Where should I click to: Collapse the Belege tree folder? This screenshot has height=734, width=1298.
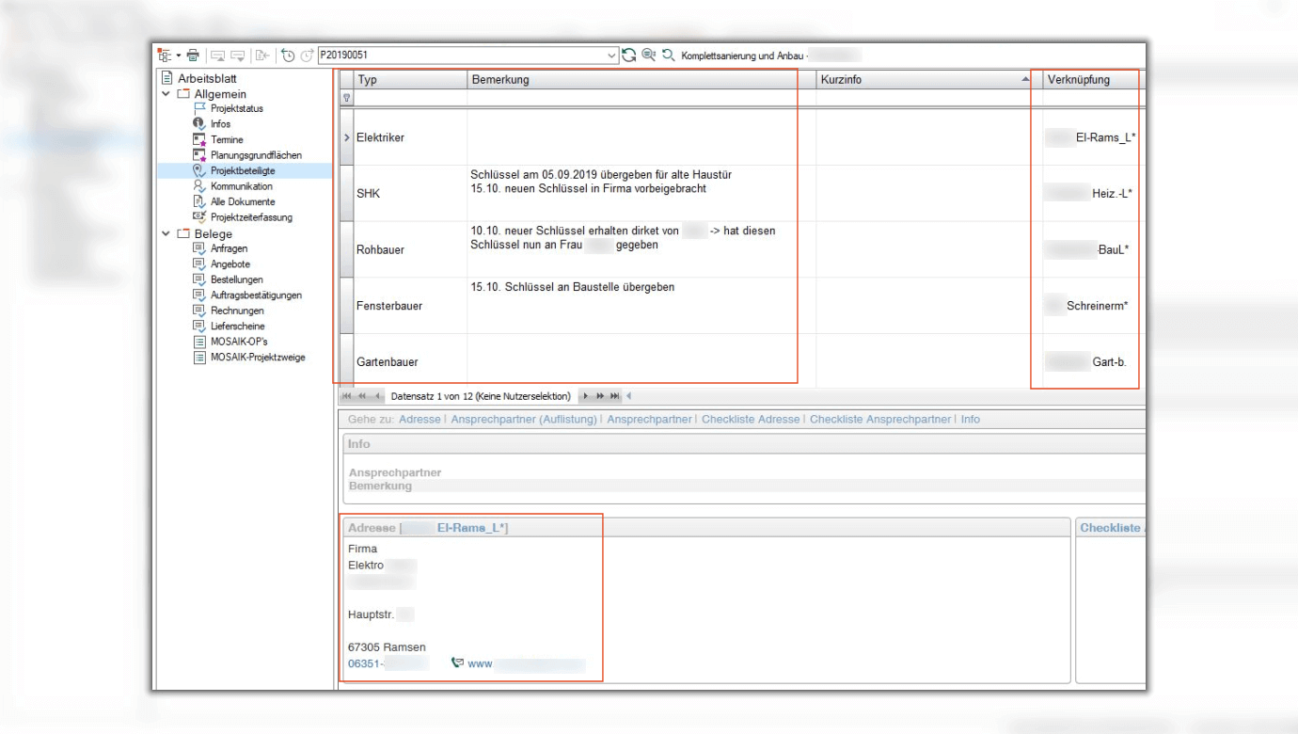point(166,233)
